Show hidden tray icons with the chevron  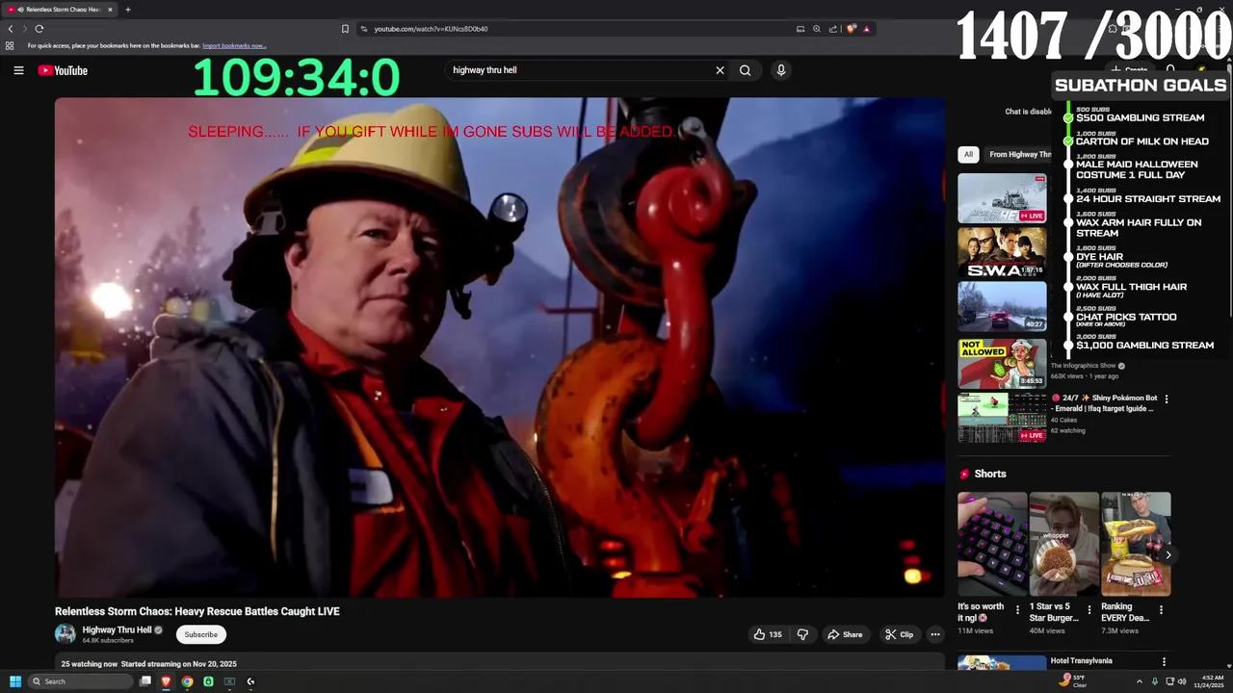(1140, 681)
